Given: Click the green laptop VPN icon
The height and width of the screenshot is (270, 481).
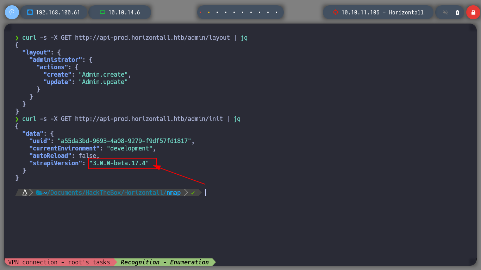Looking at the screenshot, I should click(x=102, y=12).
